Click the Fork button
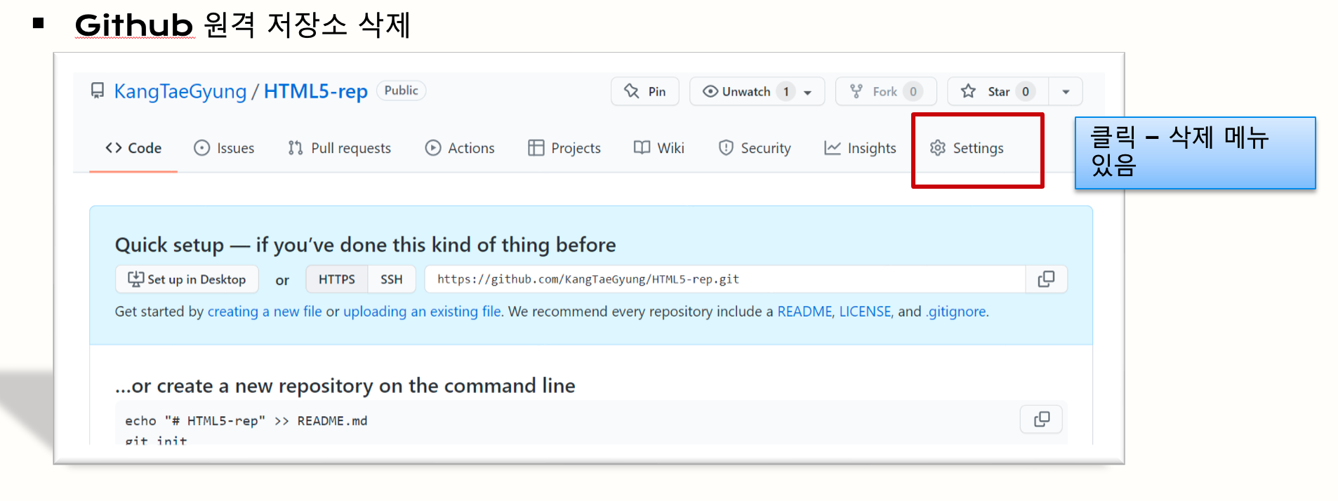The height and width of the screenshot is (501, 1338). tap(886, 91)
